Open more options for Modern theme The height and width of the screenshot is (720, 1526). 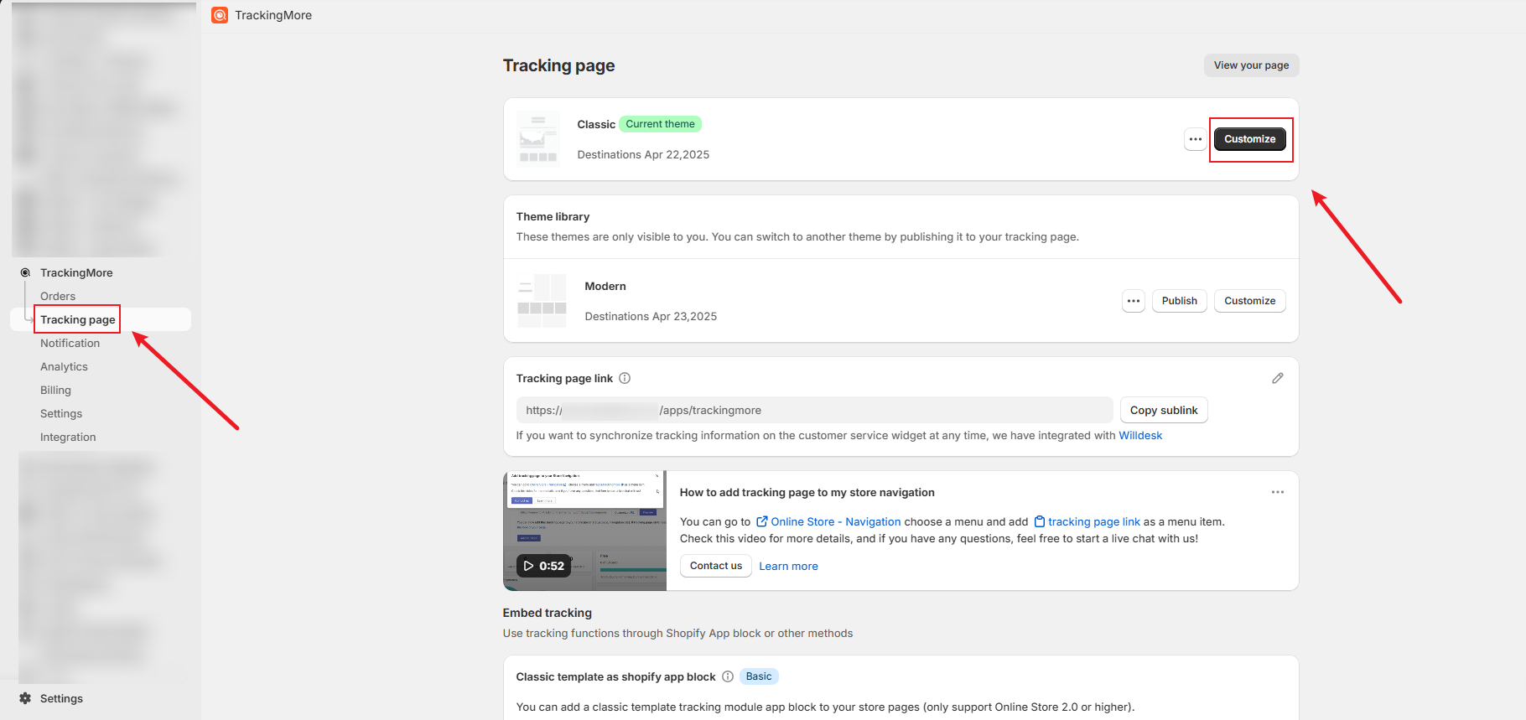[x=1134, y=301]
